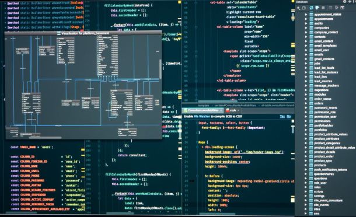The width and height of the screenshot is (356, 217).
Task: Expand the migrations table node
Action: pos(306,90)
